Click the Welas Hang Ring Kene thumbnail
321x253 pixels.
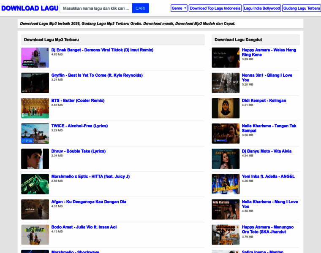(226, 58)
